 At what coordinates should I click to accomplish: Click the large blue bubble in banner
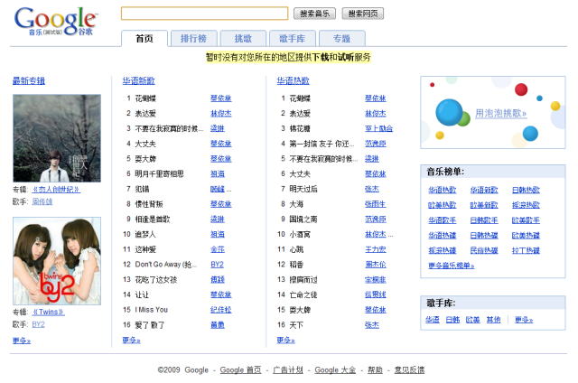pos(449,112)
